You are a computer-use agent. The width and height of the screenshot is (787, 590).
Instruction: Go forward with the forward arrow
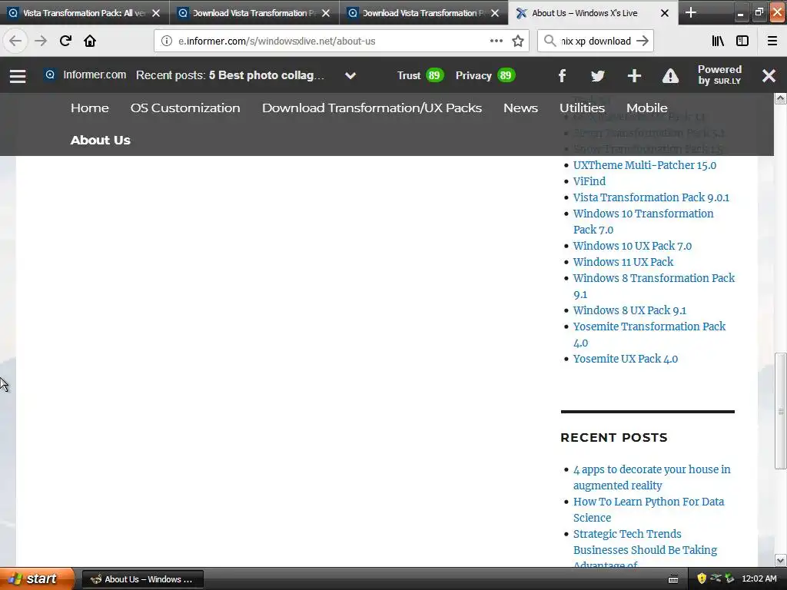41,41
